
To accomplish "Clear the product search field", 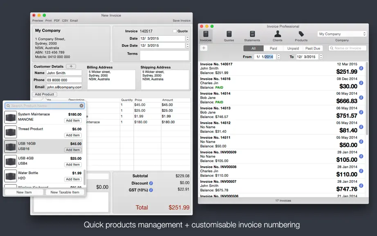I will point(81,106).
